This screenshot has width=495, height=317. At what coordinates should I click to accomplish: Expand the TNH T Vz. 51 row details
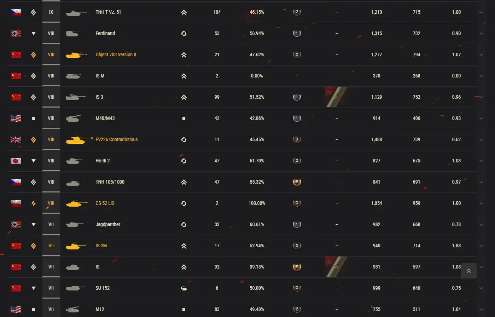pyautogui.click(x=481, y=12)
